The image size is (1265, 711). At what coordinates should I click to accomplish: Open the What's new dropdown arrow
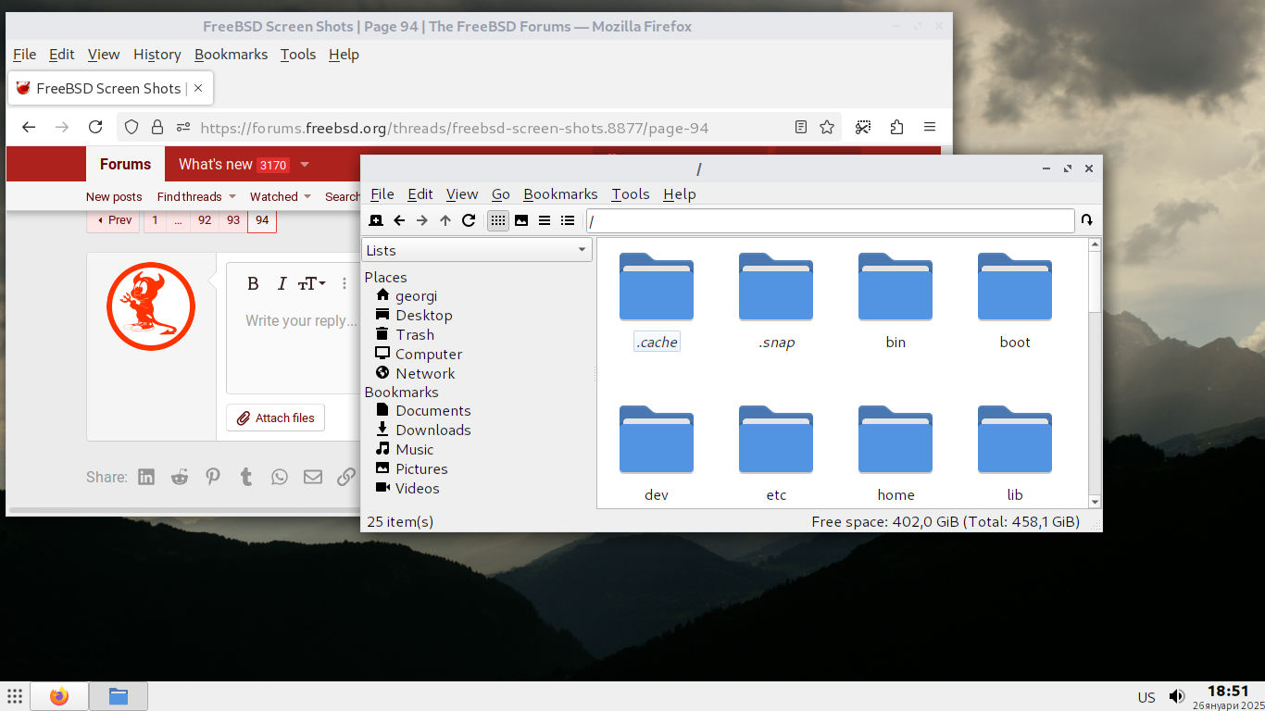[305, 165]
